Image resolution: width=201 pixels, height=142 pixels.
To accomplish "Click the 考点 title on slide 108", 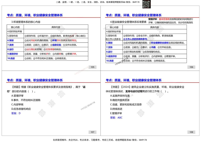I will pos(134,80).
